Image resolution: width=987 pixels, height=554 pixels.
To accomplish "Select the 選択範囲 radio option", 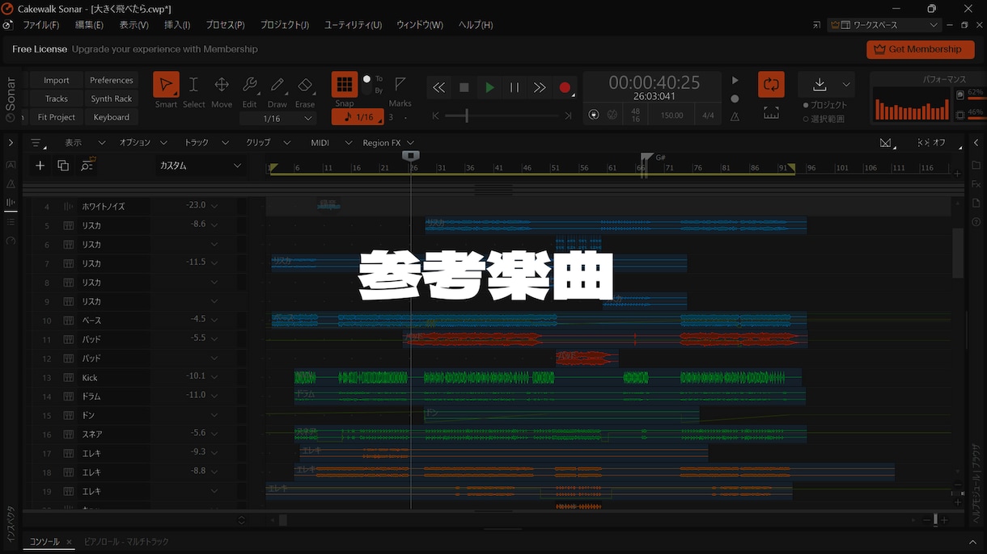I will pos(824,119).
